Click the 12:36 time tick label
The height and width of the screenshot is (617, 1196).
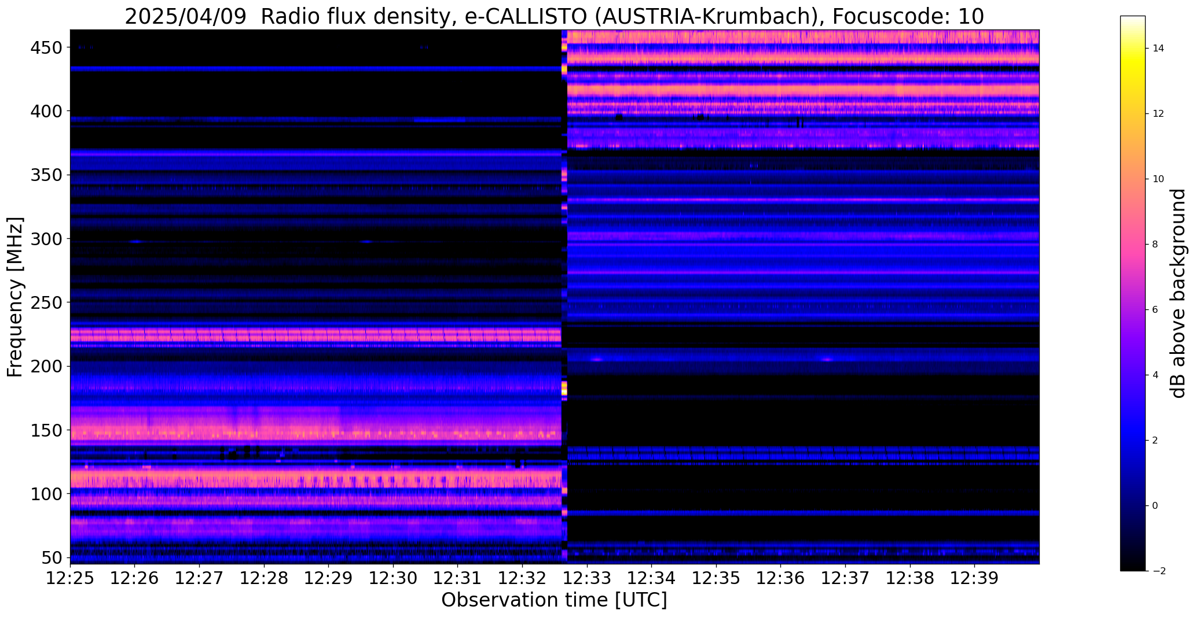pyautogui.click(x=780, y=578)
